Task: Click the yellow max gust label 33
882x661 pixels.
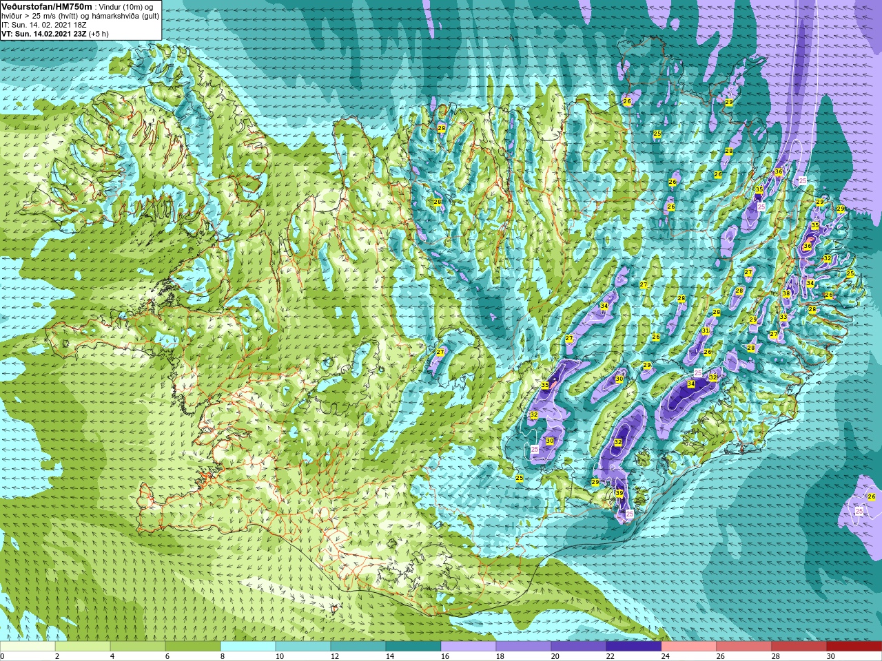Action: coord(783,317)
